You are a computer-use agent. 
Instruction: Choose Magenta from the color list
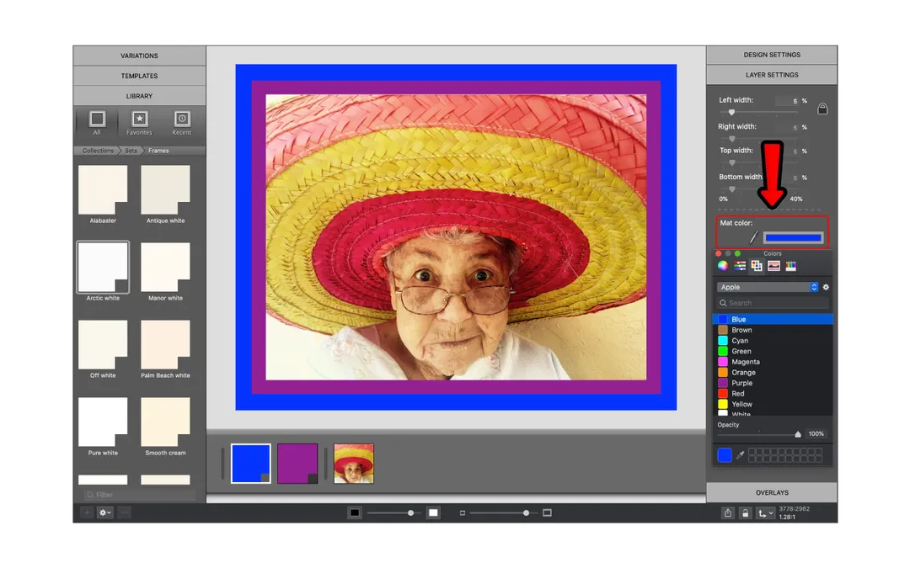pos(773,362)
